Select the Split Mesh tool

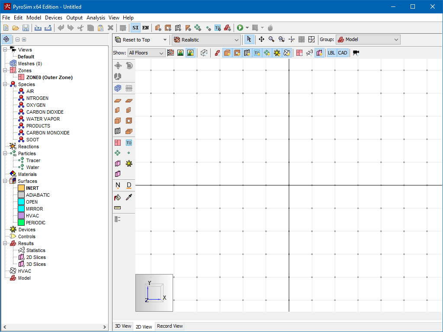click(129, 88)
